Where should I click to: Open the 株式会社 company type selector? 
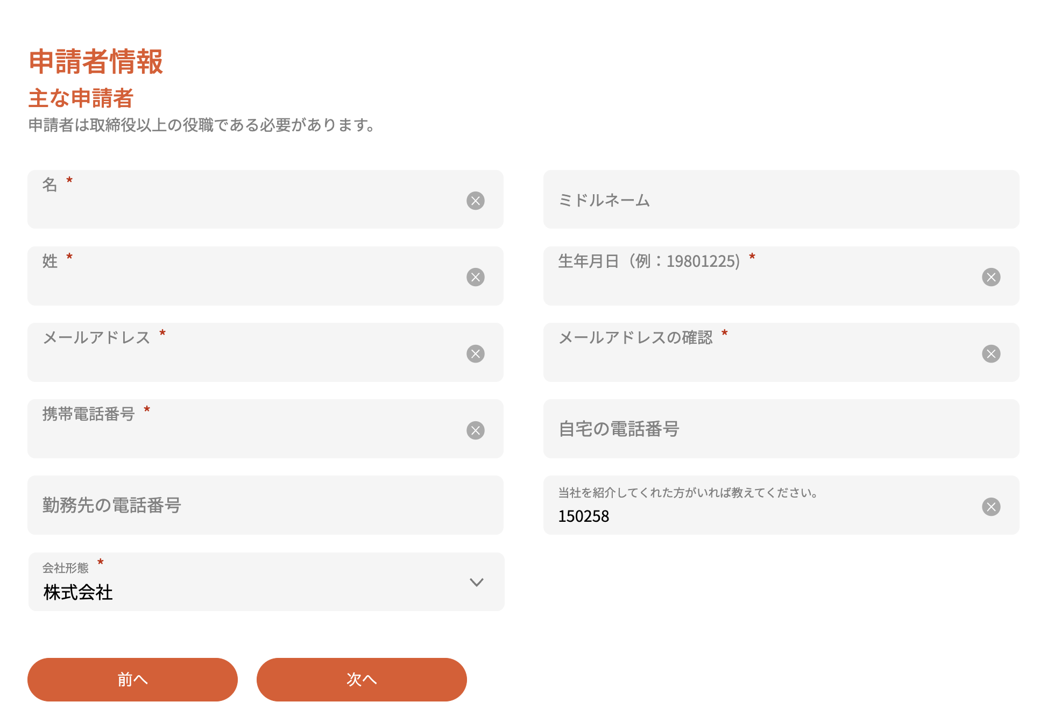coord(266,582)
